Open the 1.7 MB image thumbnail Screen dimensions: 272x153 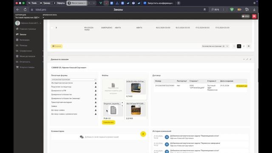click(136, 88)
